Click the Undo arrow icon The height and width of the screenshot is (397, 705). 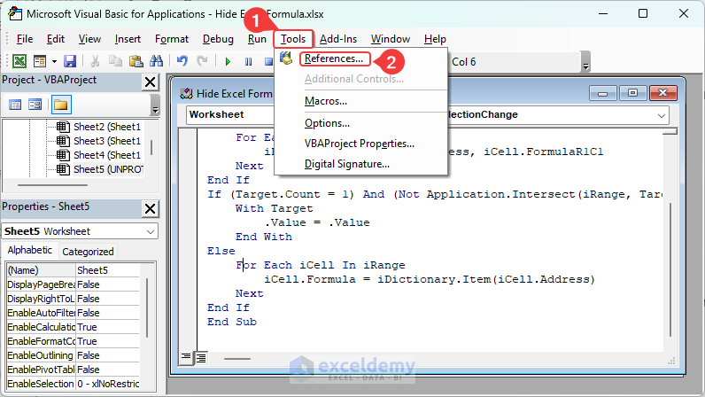[x=182, y=61]
